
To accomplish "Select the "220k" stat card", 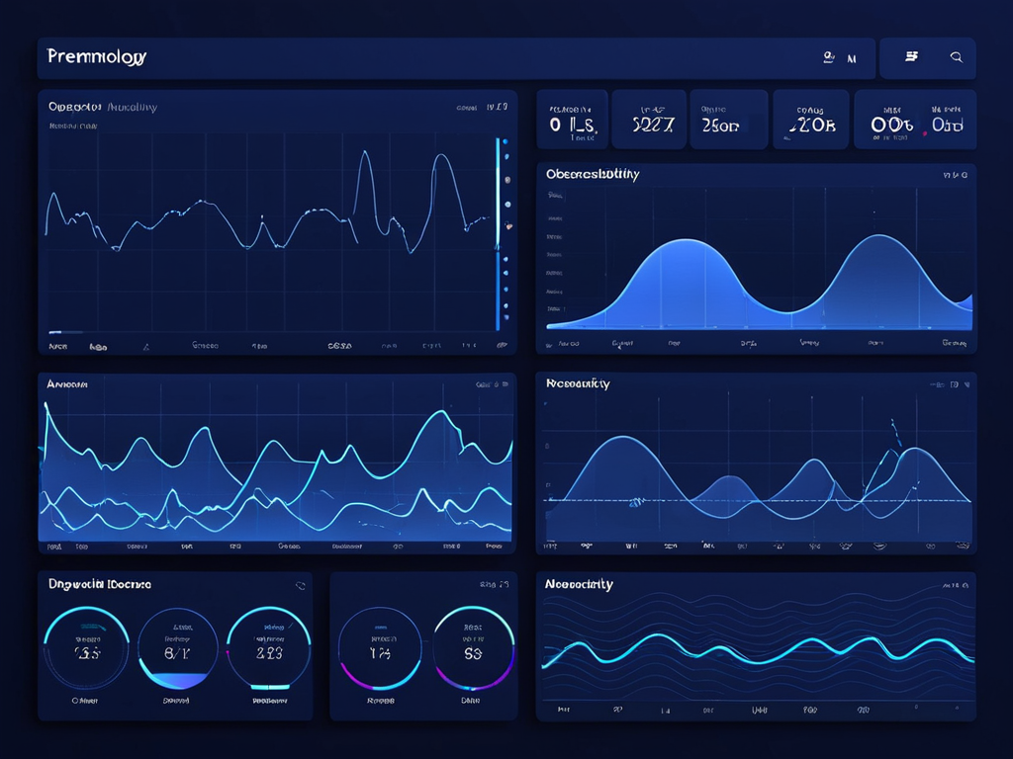I will point(811,120).
